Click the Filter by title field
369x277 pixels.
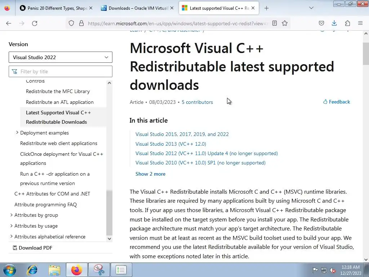(61, 71)
